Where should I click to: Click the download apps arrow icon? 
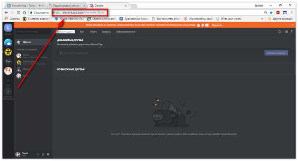pyautogui.click(x=8, y=91)
